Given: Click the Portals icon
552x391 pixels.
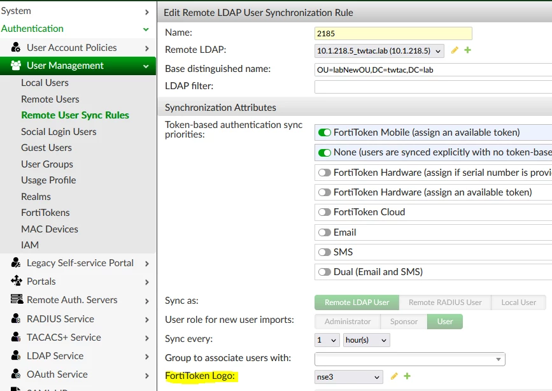Looking at the screenshot, I should (16, 281).
